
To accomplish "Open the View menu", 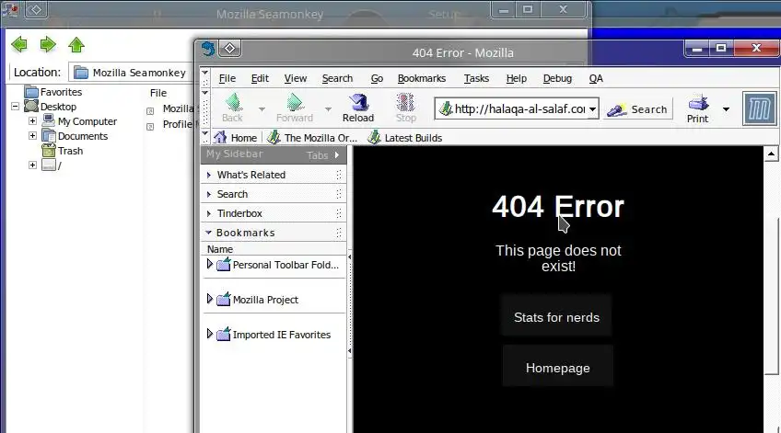I will click(x=296, y=78).
